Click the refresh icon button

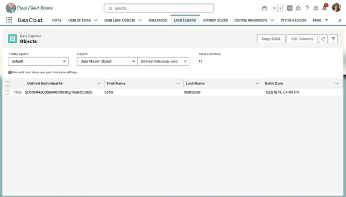coord(323,39)
